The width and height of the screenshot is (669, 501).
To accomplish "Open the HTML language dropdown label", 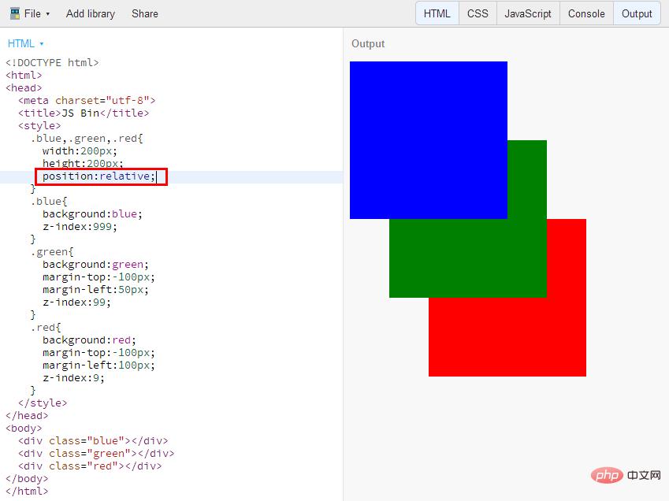I will pos(21,43).
